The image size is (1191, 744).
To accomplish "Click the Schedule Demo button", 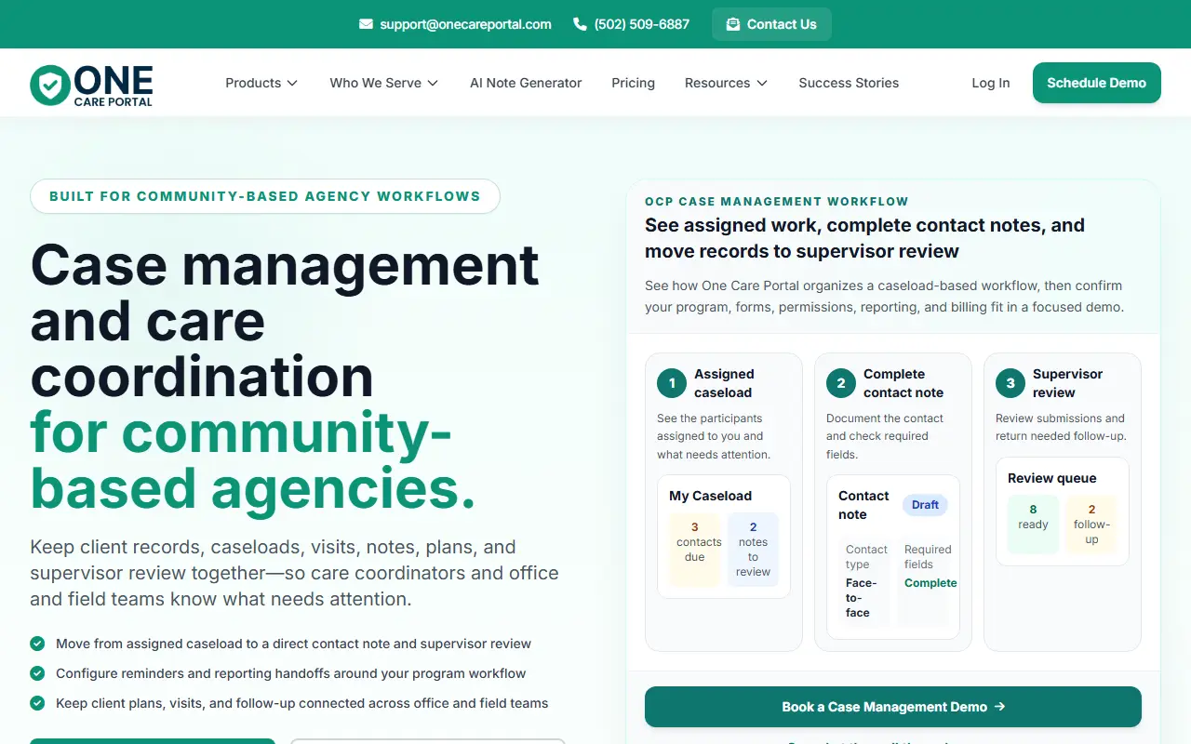I will pyautogui.click(x=1097, y=83).
